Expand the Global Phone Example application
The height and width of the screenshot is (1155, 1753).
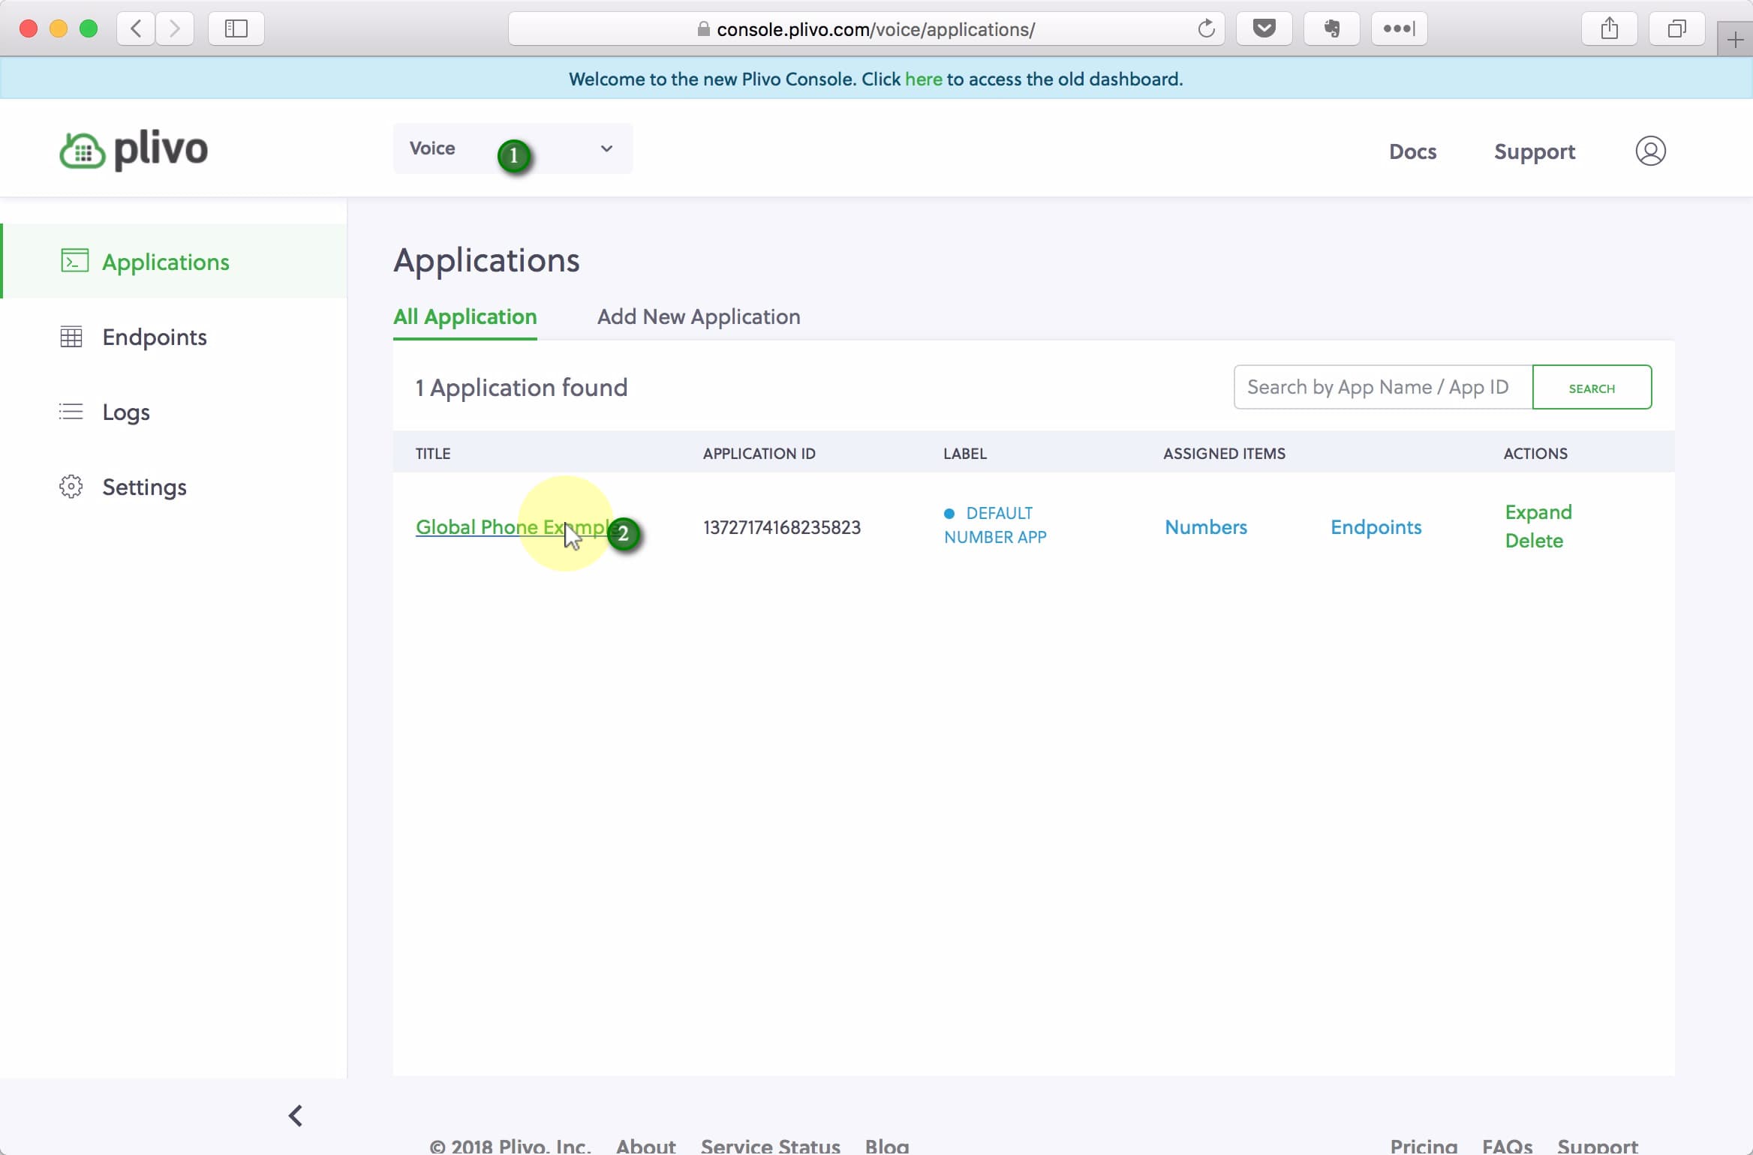[x=1536, y=513]
